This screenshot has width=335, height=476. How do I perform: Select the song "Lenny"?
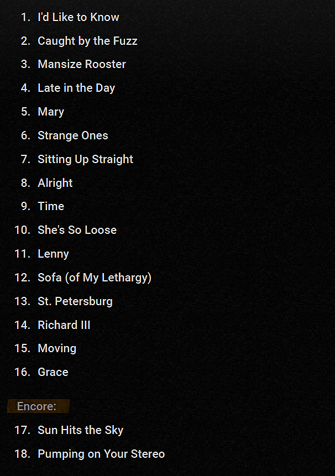tap(53, 254)
